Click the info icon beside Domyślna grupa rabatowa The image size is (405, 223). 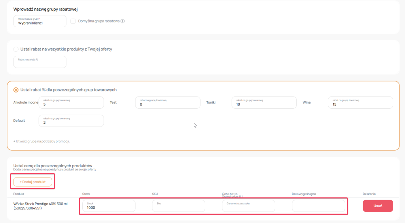click(x=123, y=21)
